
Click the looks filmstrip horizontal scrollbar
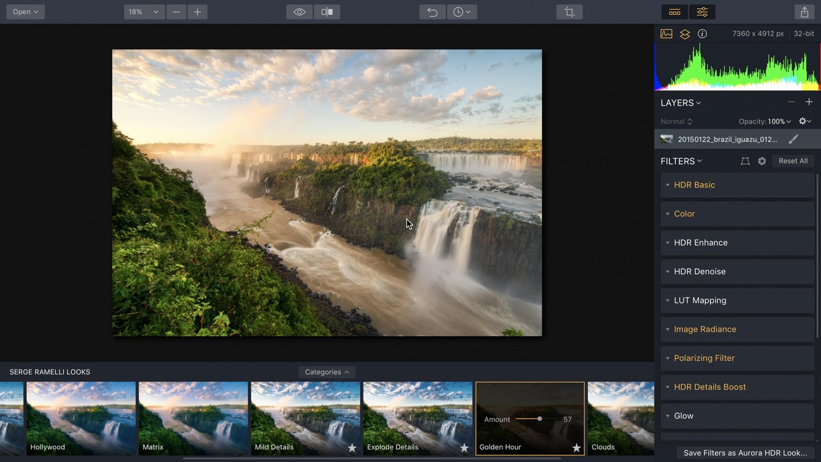[372, 458]
